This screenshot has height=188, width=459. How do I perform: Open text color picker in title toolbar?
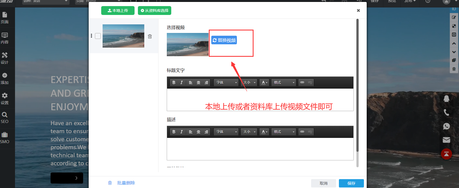(264, 83)
